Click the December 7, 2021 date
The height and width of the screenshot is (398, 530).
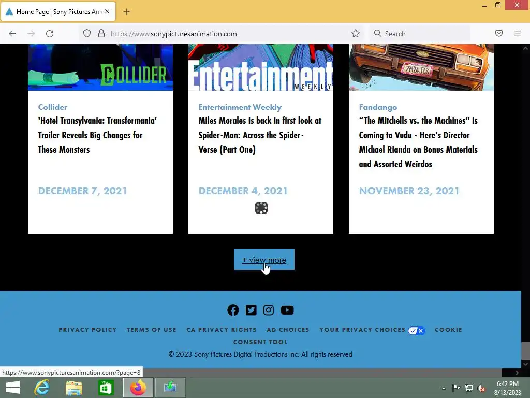(82, 191)
